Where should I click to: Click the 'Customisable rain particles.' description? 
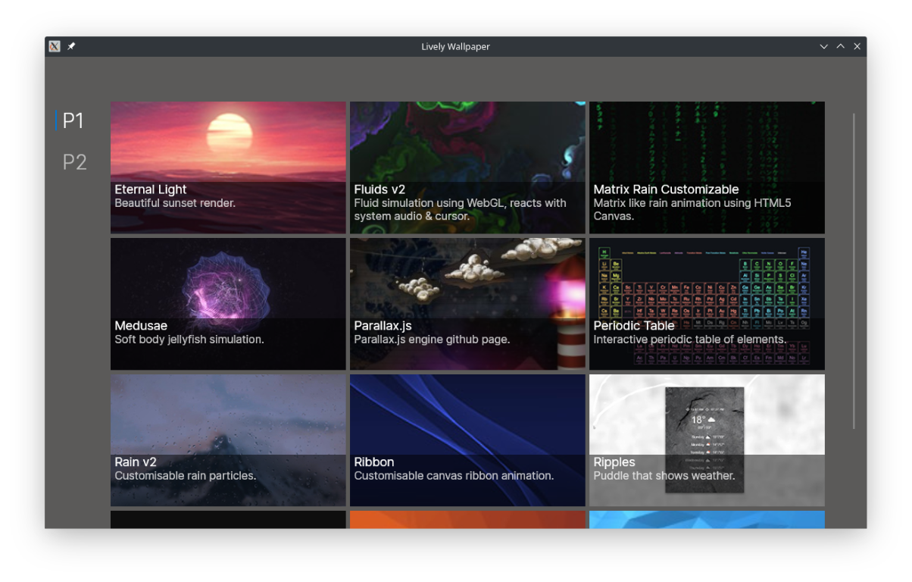pyautogui.click(x=186, y=476)
